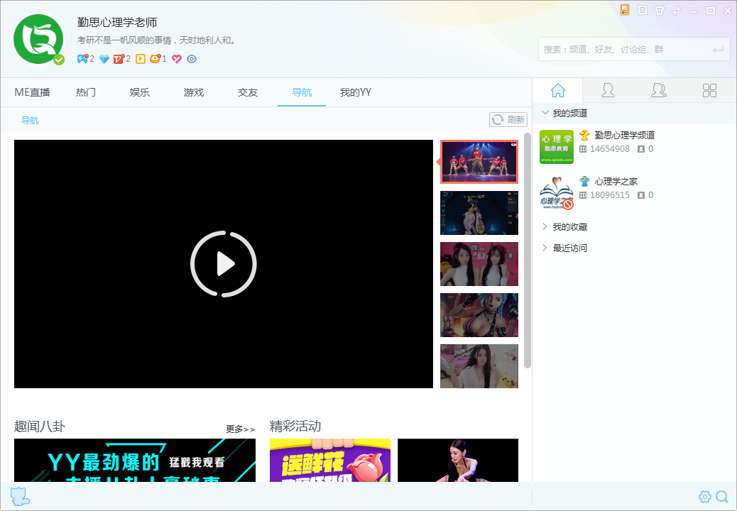Screen dimensions: 737x511
Task: Click the orange role badge beside 勤思心理学频道
Action: click(585, 136)
